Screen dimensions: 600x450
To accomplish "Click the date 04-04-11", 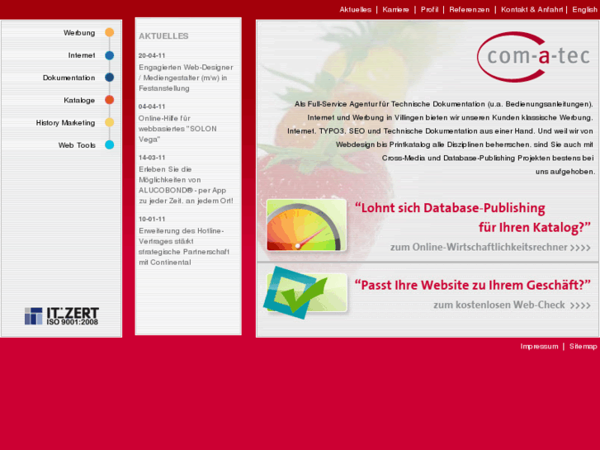I will pos(152,107).
